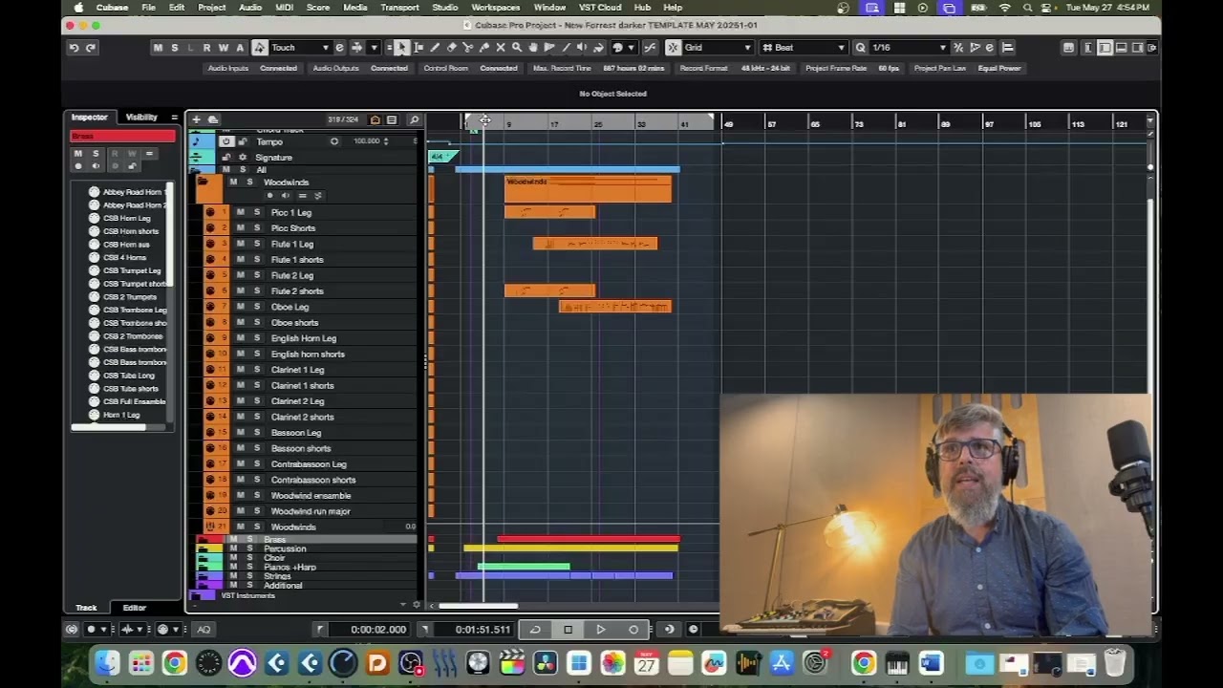Mute the Oboe Leg track
Image resolution: width=1223 pixels, height=688 pixels.
click(x=240, y=307)
